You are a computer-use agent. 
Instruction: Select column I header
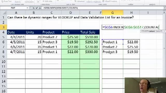click(x=148, y=13)
